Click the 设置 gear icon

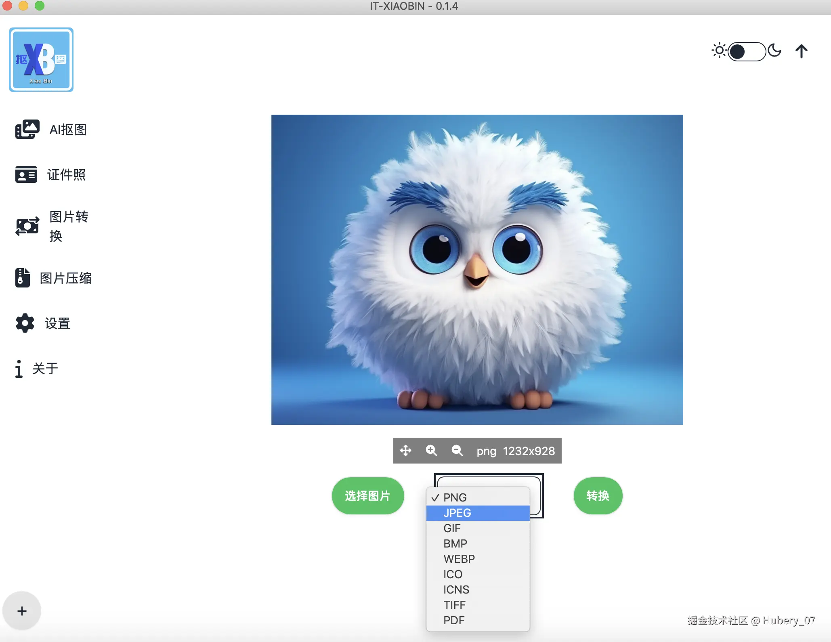pyautogui.click(x=25, y=323)
